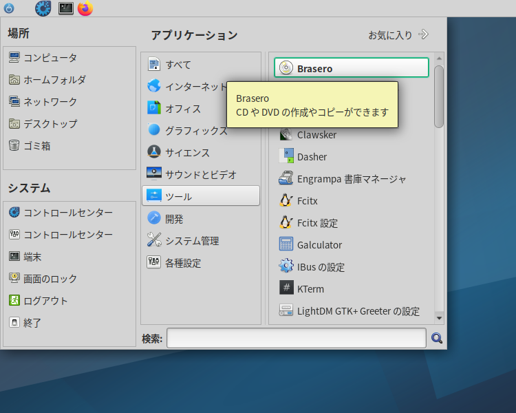This screenshot has width=516, height=413.
Task: Open the ゴミ箱 trash icon
Action: (14, 145)
